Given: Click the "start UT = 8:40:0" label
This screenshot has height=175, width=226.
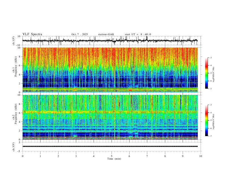Looking at the screenshot, I should [138, 34].
